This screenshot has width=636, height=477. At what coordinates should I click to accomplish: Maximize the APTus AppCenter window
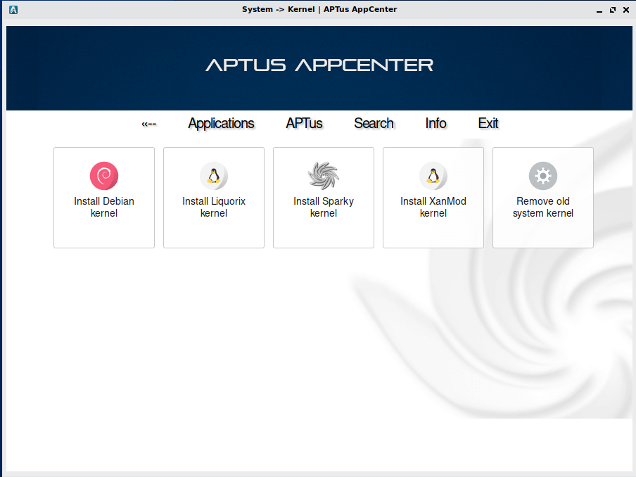[x=613, y=10]
